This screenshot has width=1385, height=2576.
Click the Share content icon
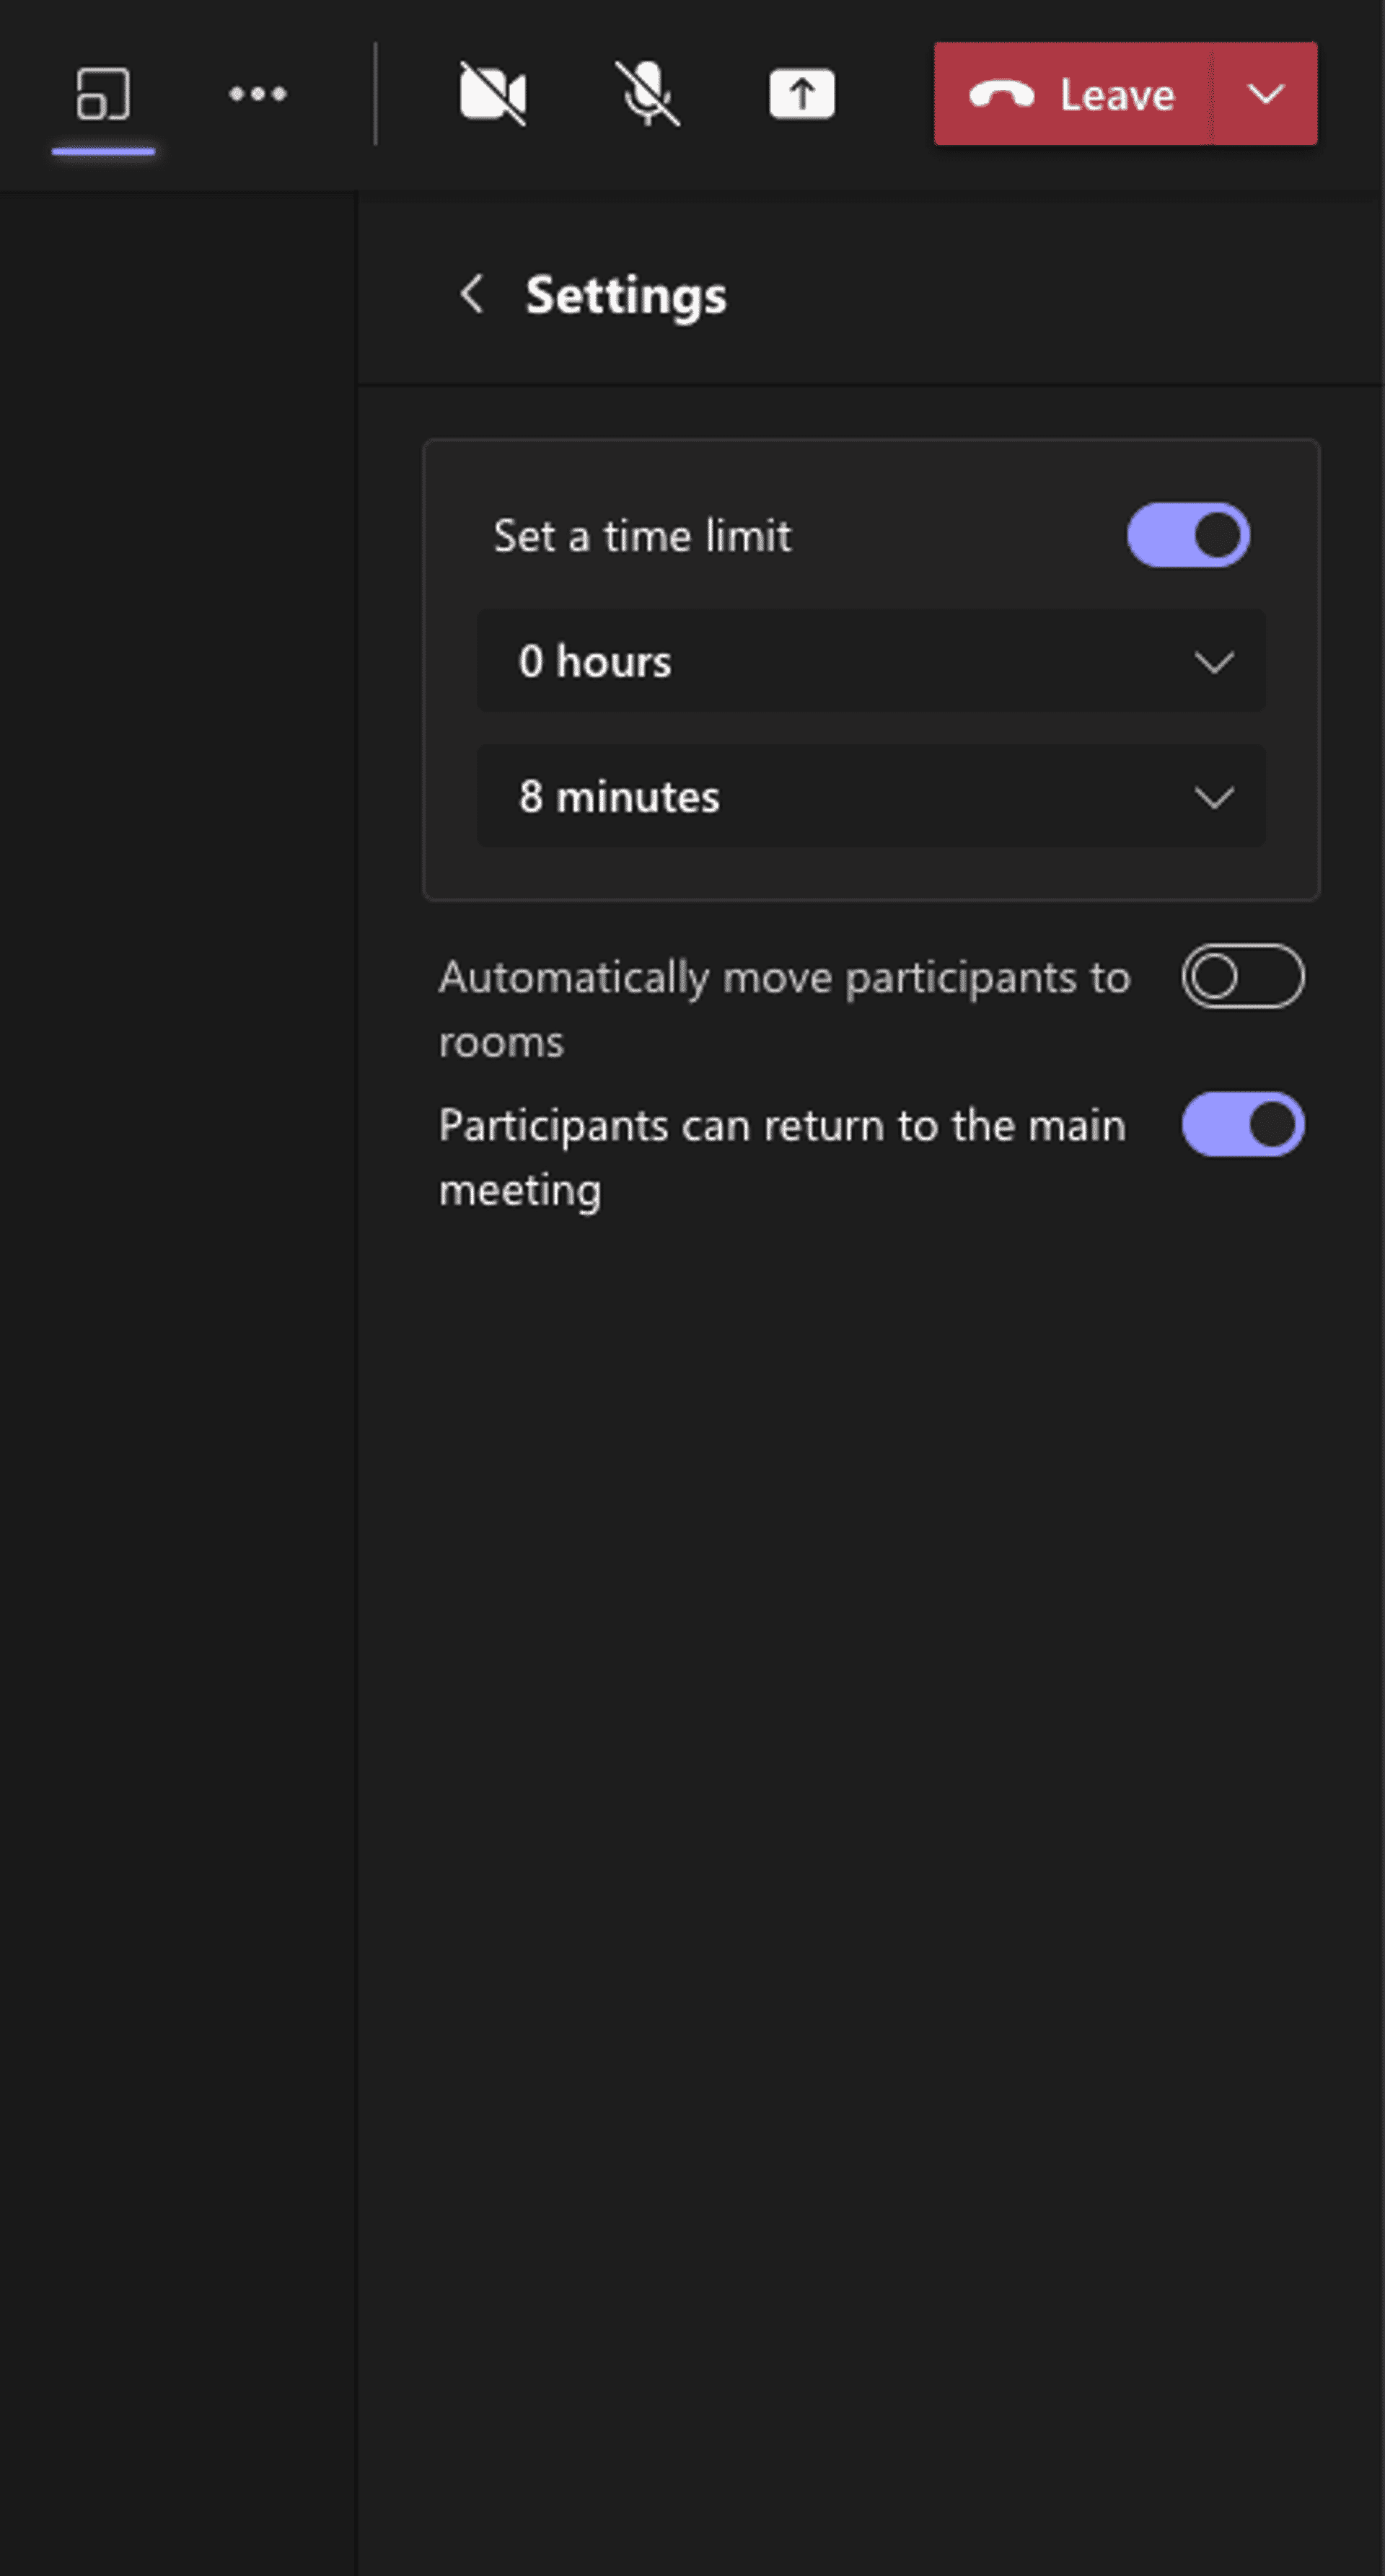801,94
